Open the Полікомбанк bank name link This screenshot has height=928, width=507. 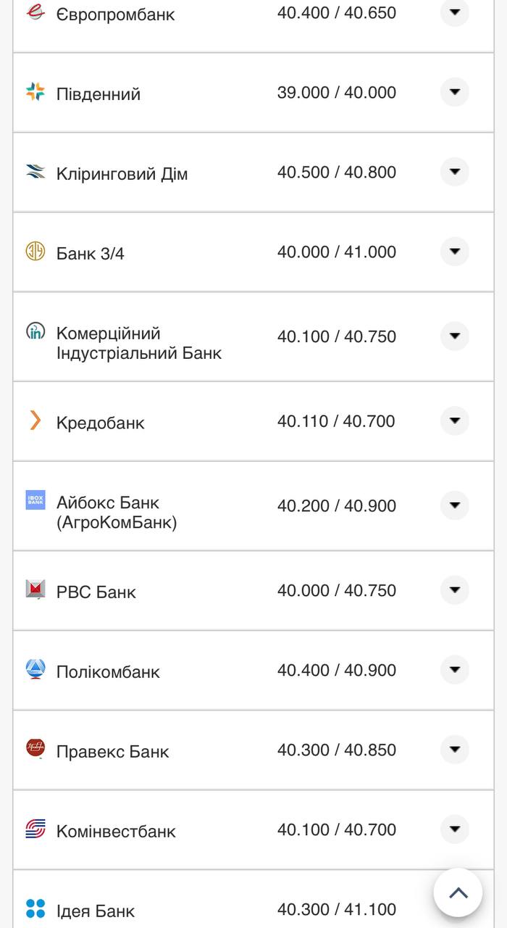pyautogui.click(x=108, y=672)
